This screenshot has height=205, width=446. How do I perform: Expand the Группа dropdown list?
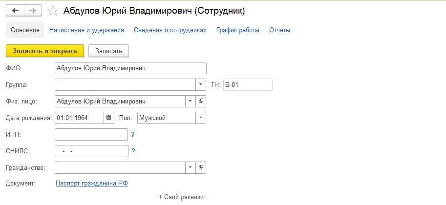201,85
